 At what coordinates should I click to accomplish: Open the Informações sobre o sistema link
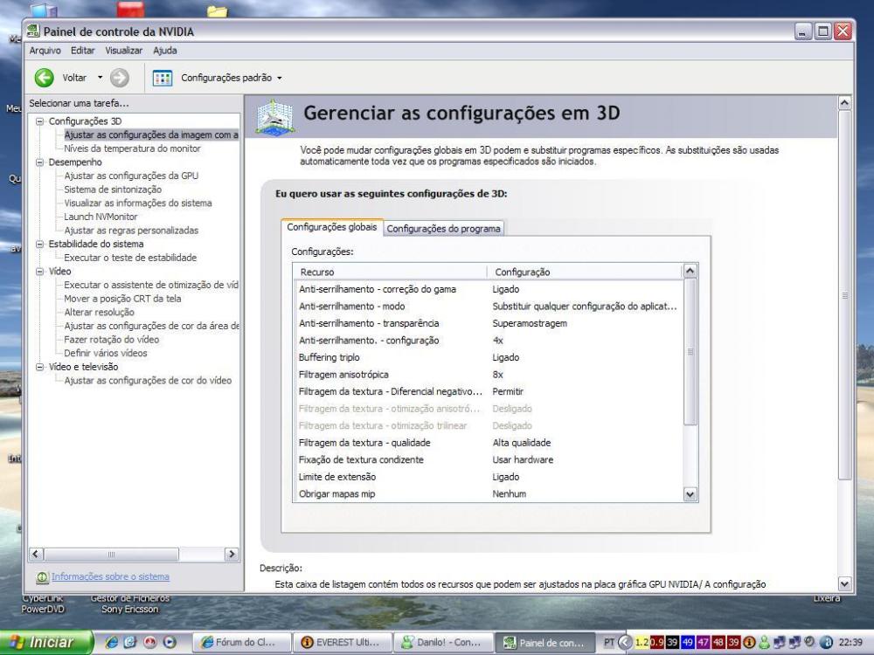click(109, 576)
